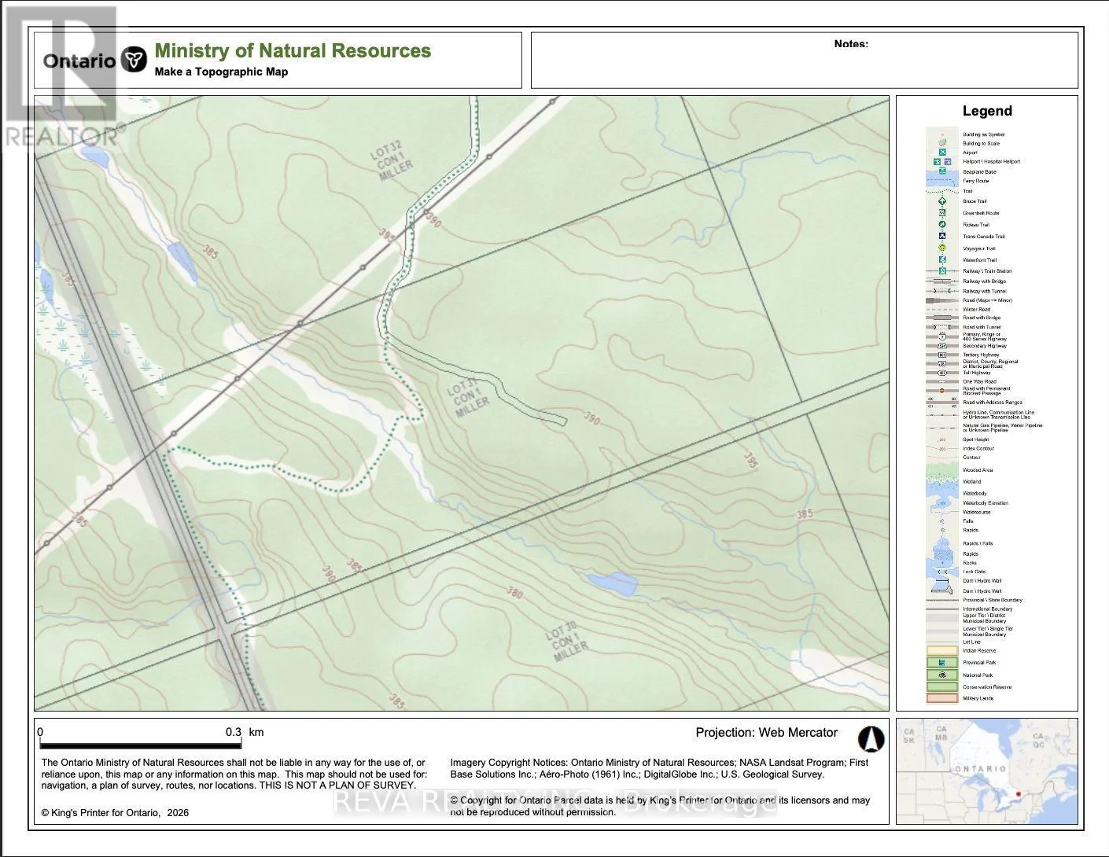1109x857 pixels.
Task: Click the Seaplane Base legend icon
Action: click(941, 171)
